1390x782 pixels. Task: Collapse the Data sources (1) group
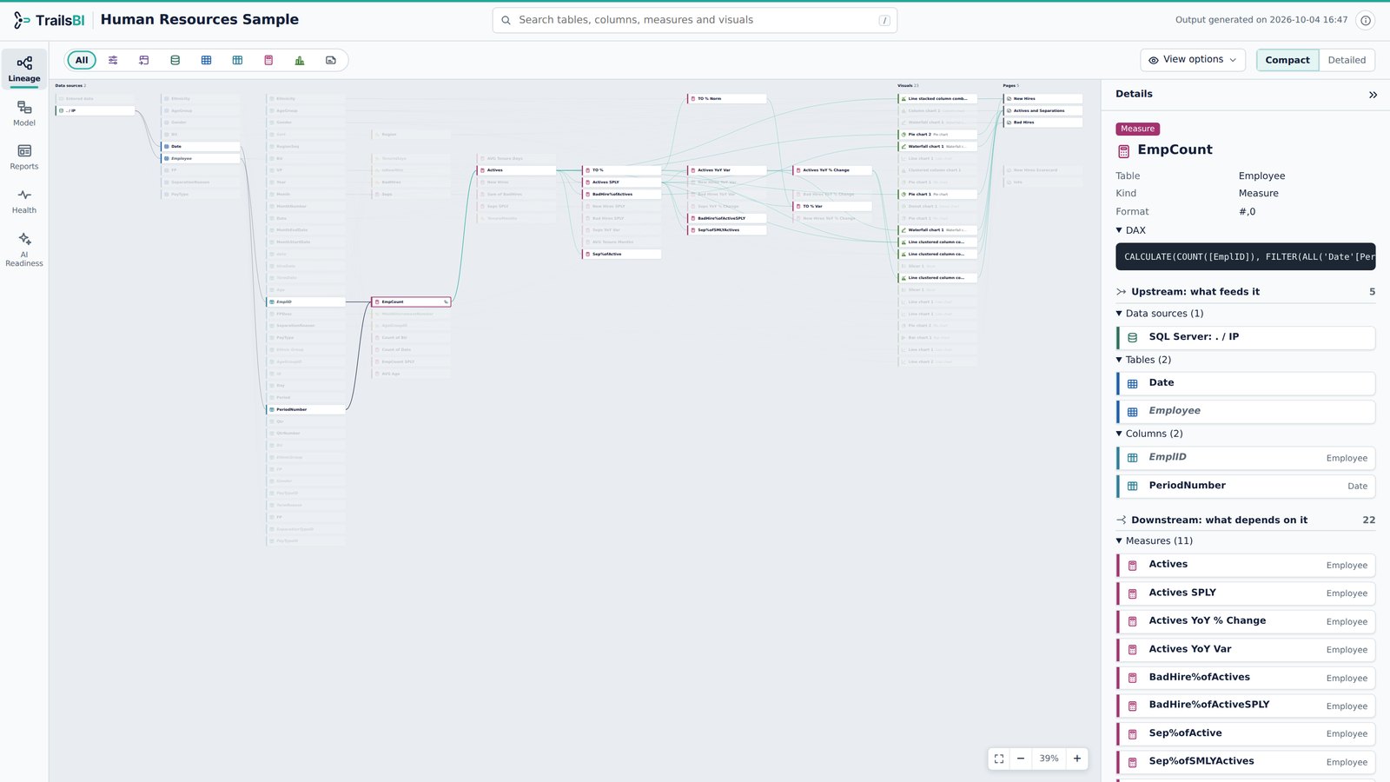pos(1160,314)
